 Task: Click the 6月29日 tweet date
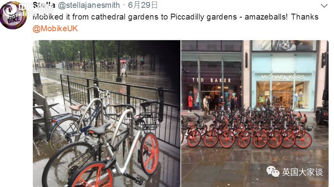coord(143,5)
